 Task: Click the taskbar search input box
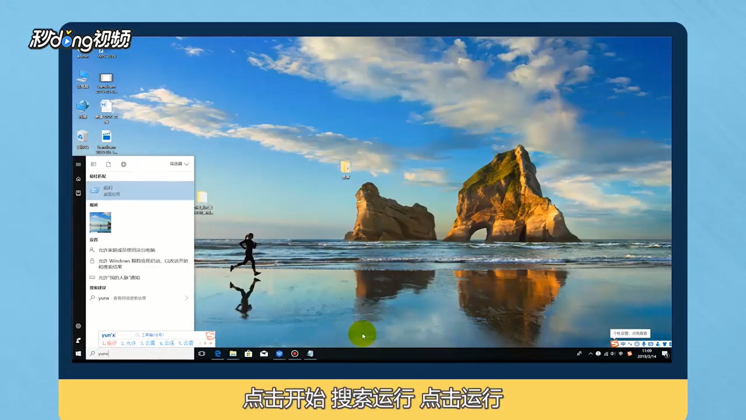tap(140, 353)
